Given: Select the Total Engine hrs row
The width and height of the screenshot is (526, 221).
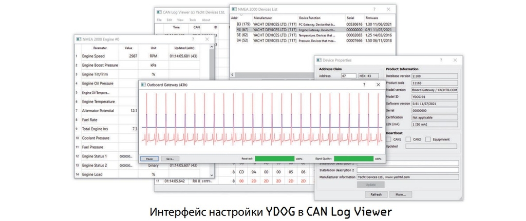Looking at the screenshot, I should [107, 129].
